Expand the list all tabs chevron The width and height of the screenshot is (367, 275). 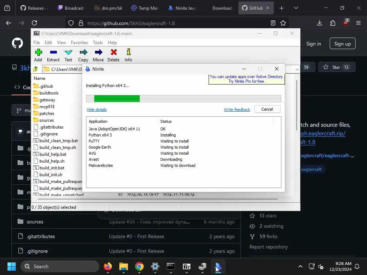pos(296,8)
